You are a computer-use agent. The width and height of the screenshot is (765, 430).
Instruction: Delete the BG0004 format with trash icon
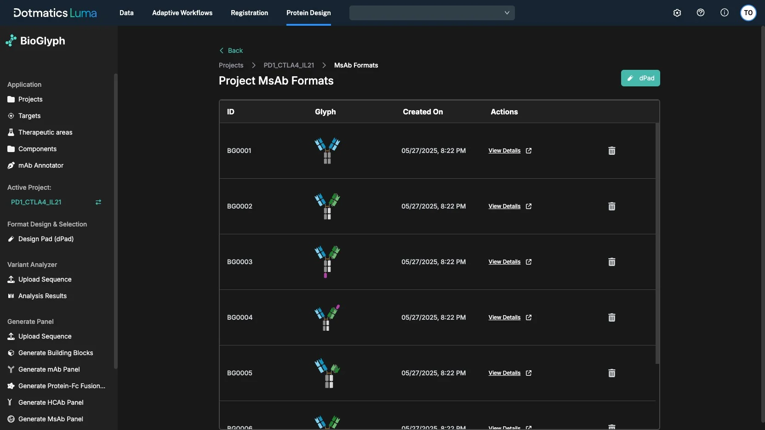pos(612,317)
